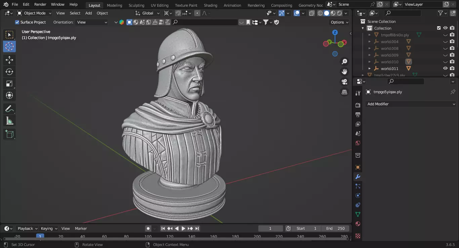Viewport: 459px width, 248px height.
Task: Pick the Add Cube tool
Action: 9,134
